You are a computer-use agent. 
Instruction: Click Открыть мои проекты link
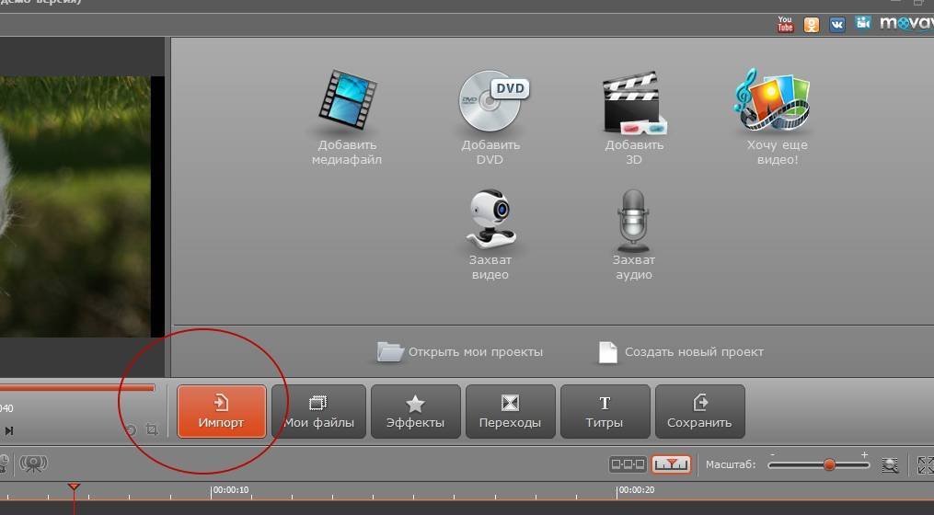point(460,352)
